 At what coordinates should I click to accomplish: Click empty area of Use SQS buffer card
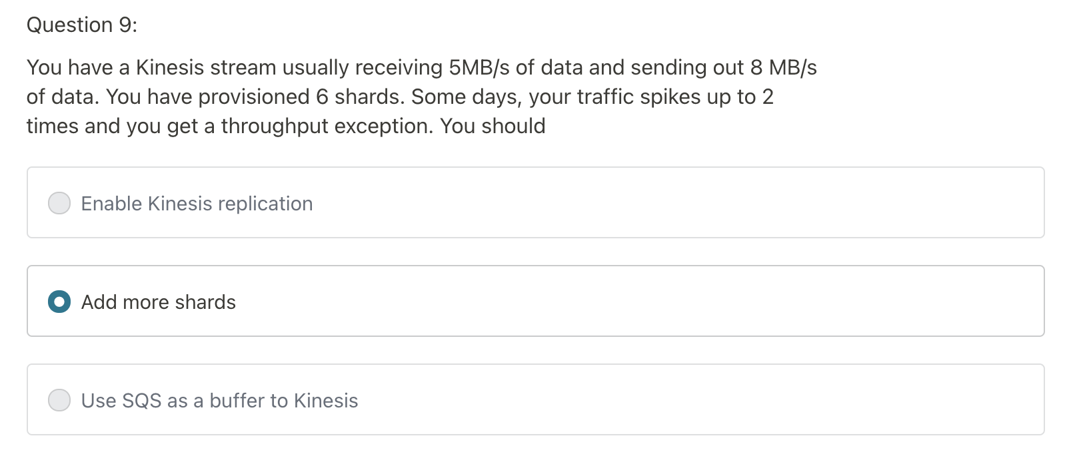point(666,400)
